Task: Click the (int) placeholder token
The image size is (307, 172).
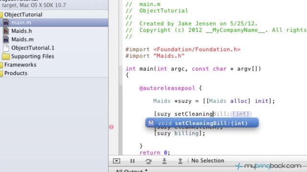Action: click(241, 114)
